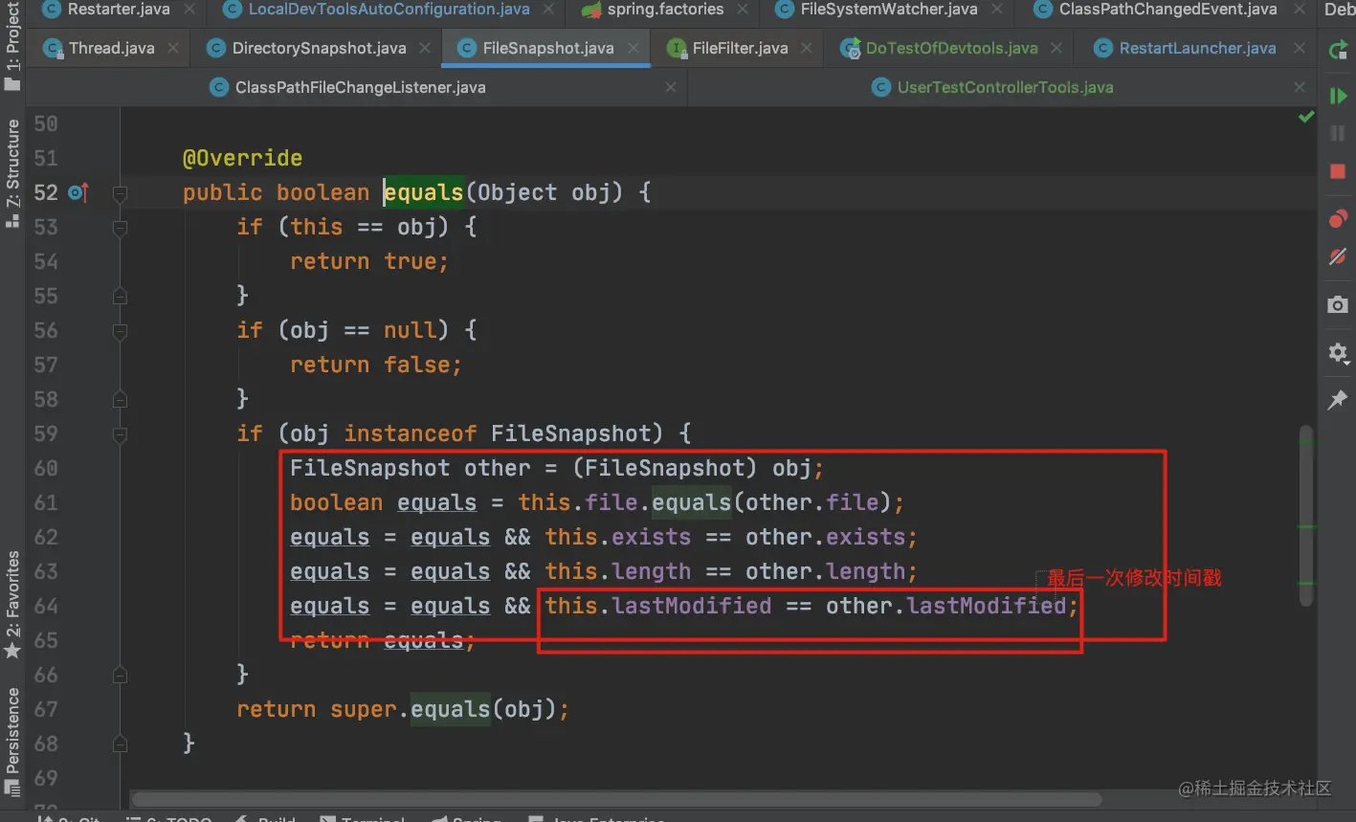Collapse fold marker at line 55
1356x822 pixels.
(120, 297)
